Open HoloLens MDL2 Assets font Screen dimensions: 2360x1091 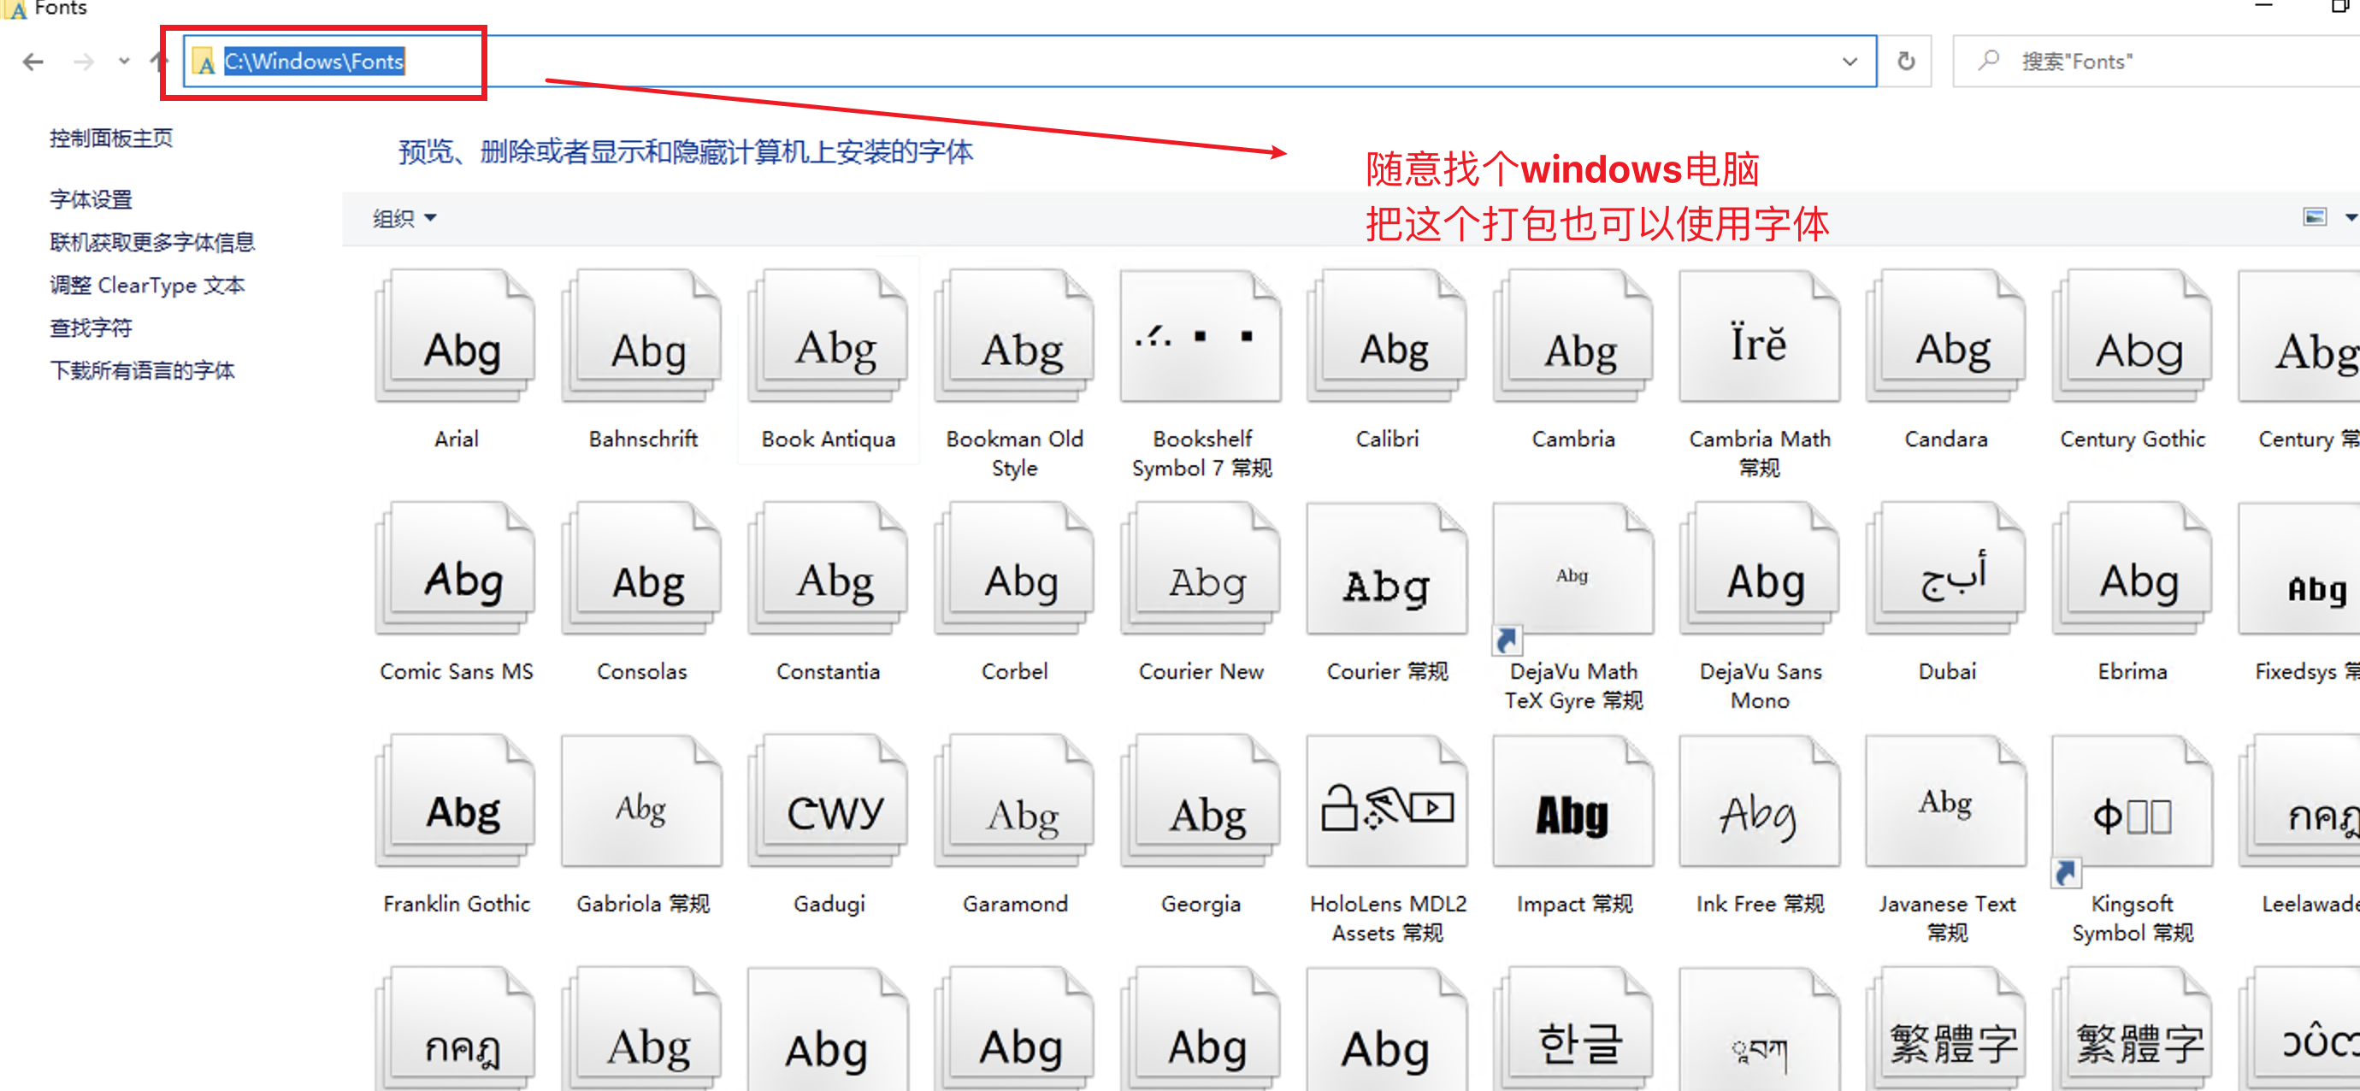[1387, 839]
